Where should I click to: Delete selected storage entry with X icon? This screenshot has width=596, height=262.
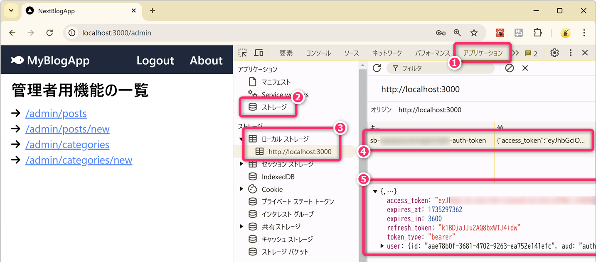(x=525, y=68)
